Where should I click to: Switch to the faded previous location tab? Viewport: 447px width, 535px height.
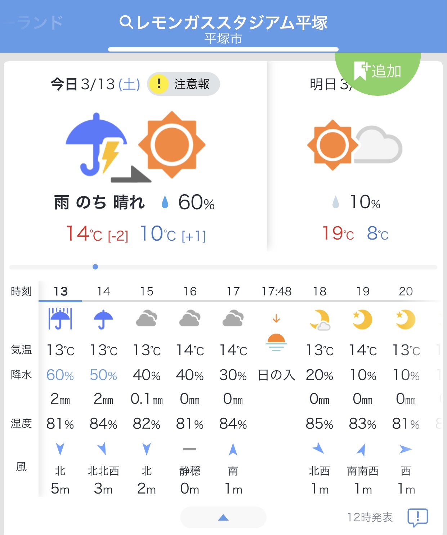tap(36, 22)
